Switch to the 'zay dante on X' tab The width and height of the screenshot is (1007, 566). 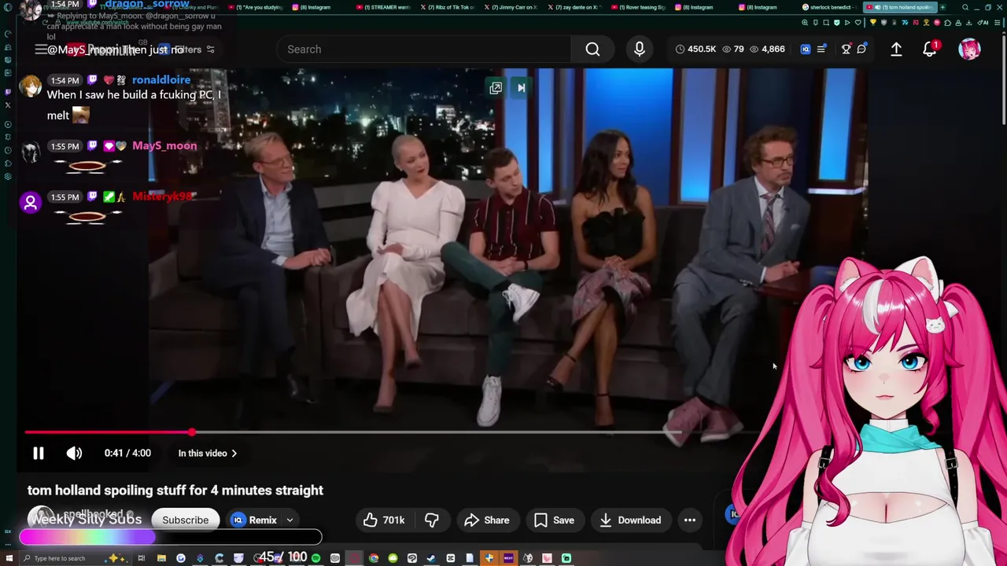574,7
